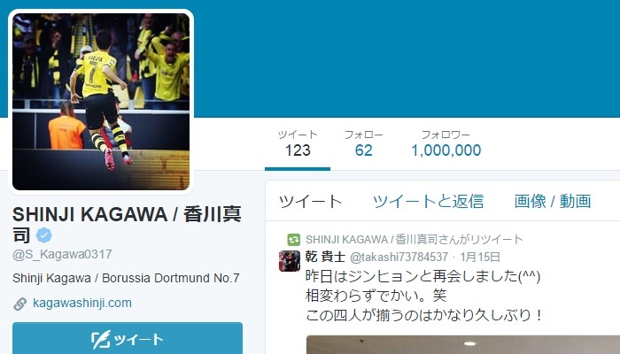This screenshot has width=620, height=354.
Task: Open the kagawashinji.com website link
Action: (x=82, y=303)
